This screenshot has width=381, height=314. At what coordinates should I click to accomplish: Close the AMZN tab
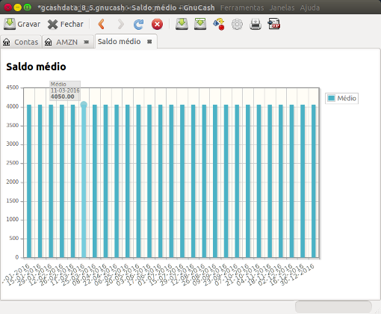click(x=87, y=42)
